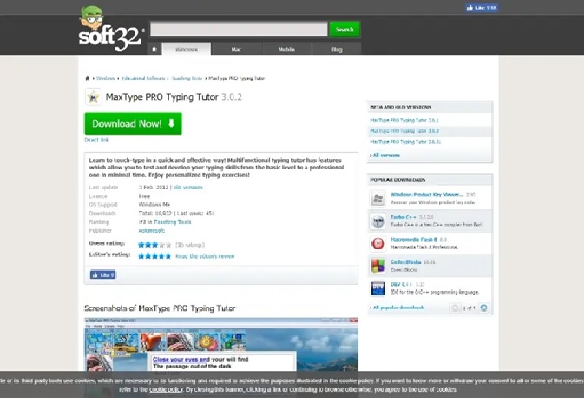Click Read the editor's review link
Viewport: 585px width, 398px height.
tap(205, 256)
